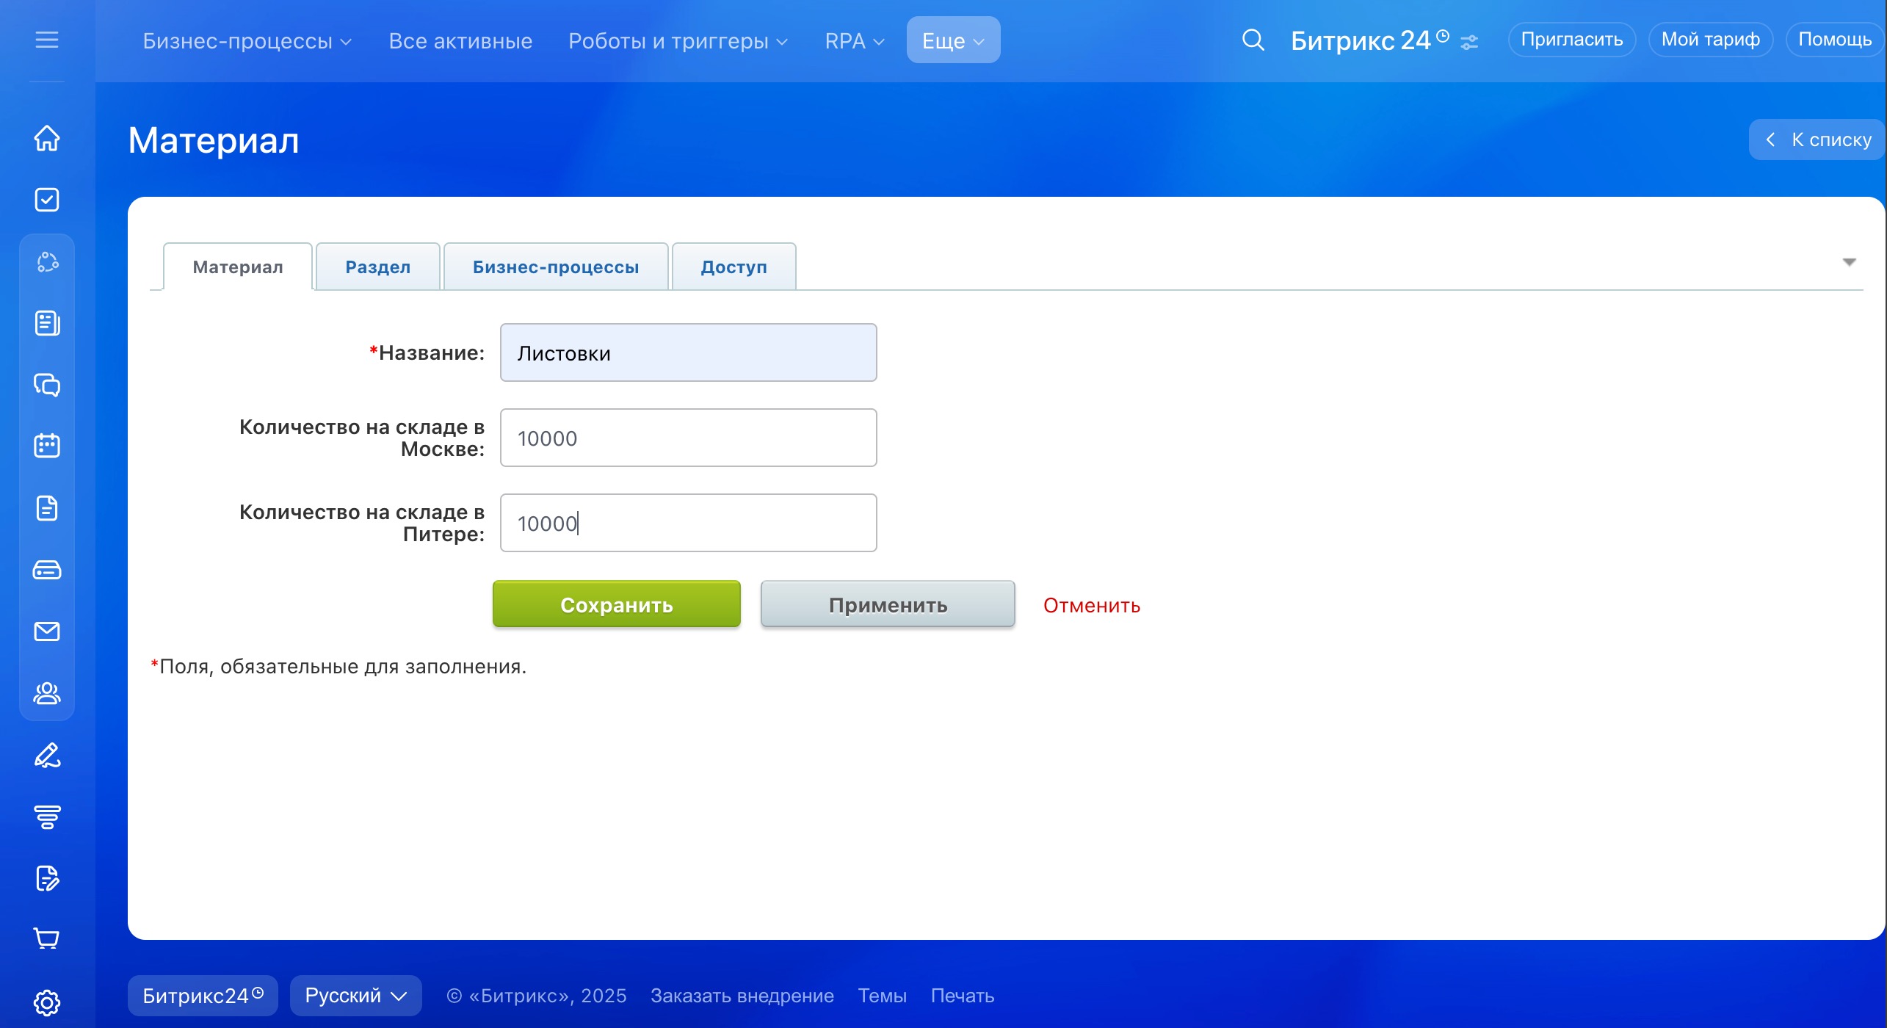This screenshot has height=1028, width=1887.
Task: Click the Moscow warehouse quantity field
Action: [x=689, y=438]
